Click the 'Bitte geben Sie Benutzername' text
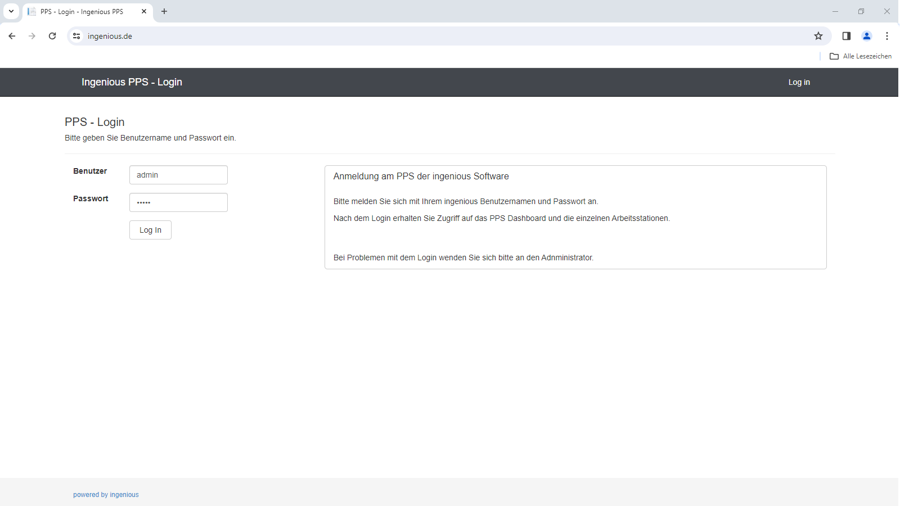Image resolution: width=900 pixels, height=506 pixels. [150, 138]
